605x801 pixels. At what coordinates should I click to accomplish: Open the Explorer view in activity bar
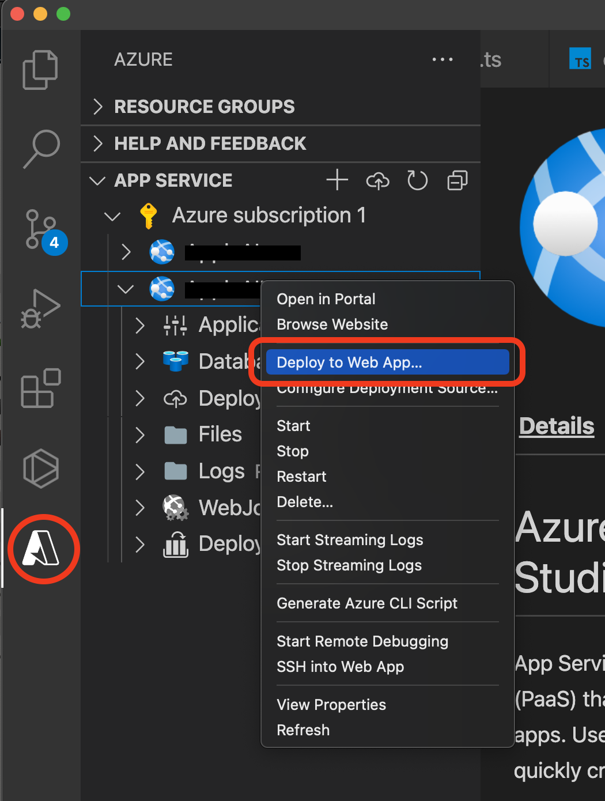coord(40,70)
